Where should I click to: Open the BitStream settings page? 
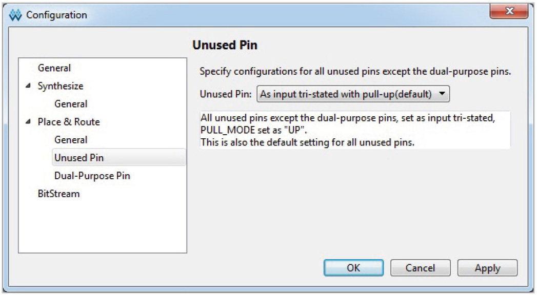pyautogui.click(x=58, y=194)
